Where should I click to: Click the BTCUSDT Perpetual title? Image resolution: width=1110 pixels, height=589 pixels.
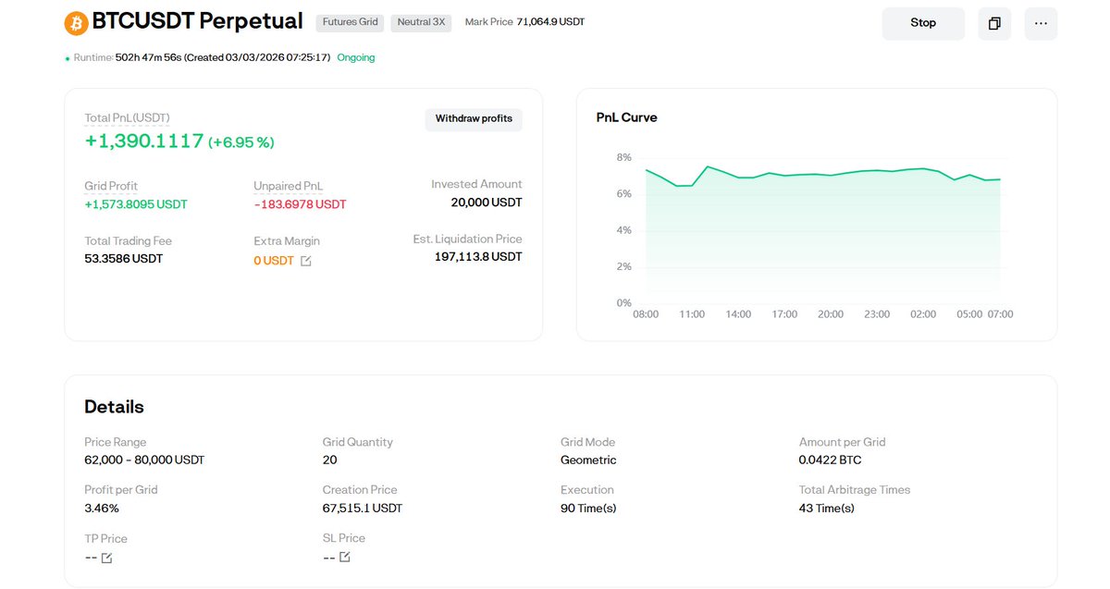tap(198, 21)
